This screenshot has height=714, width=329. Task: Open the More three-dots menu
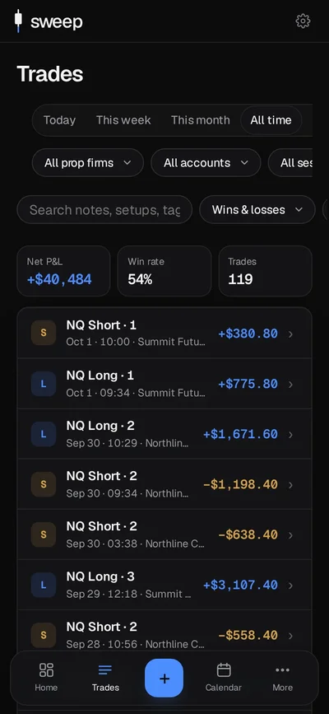[x=282, y=670]
